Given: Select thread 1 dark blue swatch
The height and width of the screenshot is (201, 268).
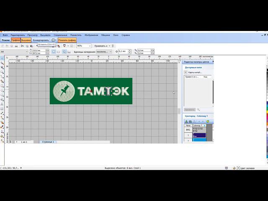Looking at the screenshot, I should click(x=199, y=135).
